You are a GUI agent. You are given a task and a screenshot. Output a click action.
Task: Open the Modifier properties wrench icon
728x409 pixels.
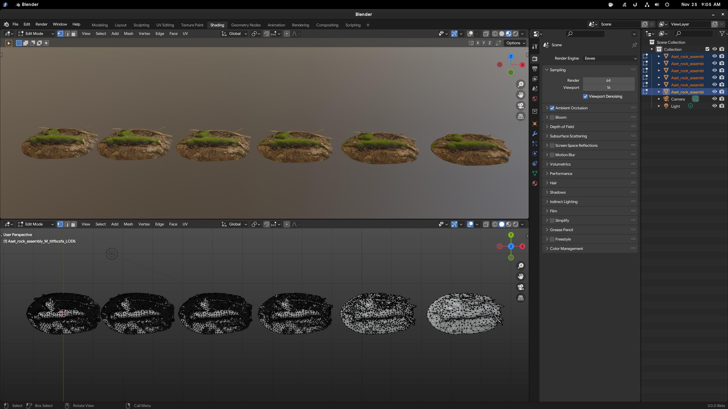(535, 133)
